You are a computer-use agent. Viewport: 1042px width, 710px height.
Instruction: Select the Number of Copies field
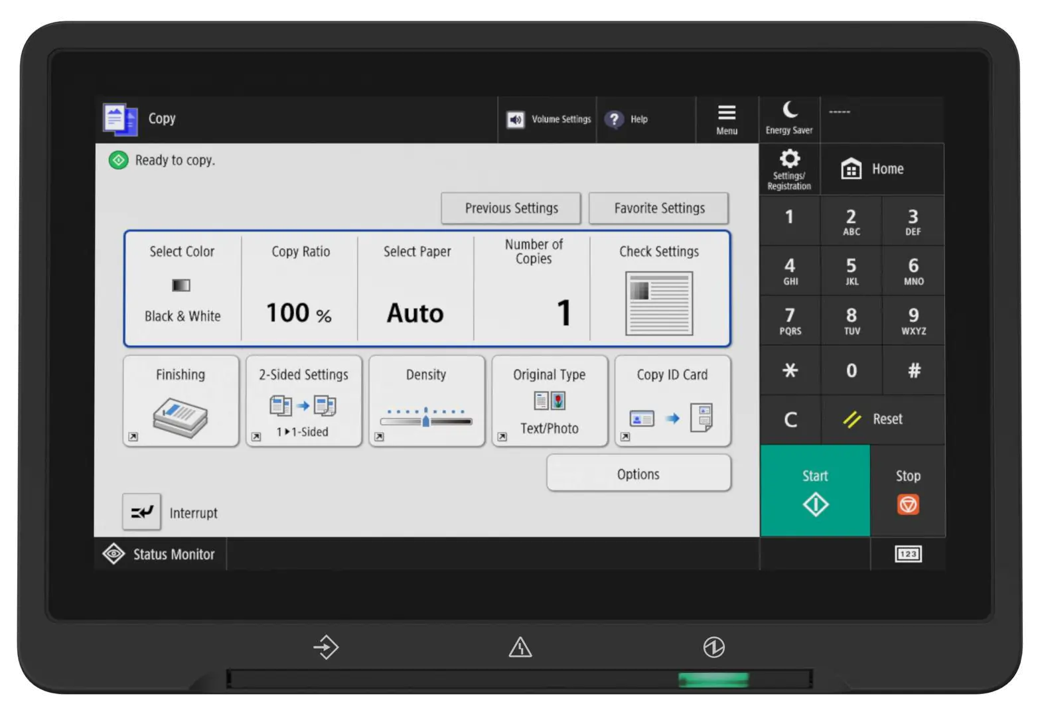(x=532, y=288)
